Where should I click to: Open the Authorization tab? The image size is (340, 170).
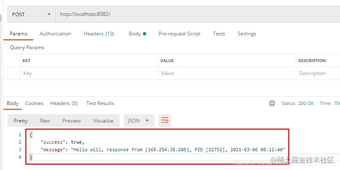point(55,34)
